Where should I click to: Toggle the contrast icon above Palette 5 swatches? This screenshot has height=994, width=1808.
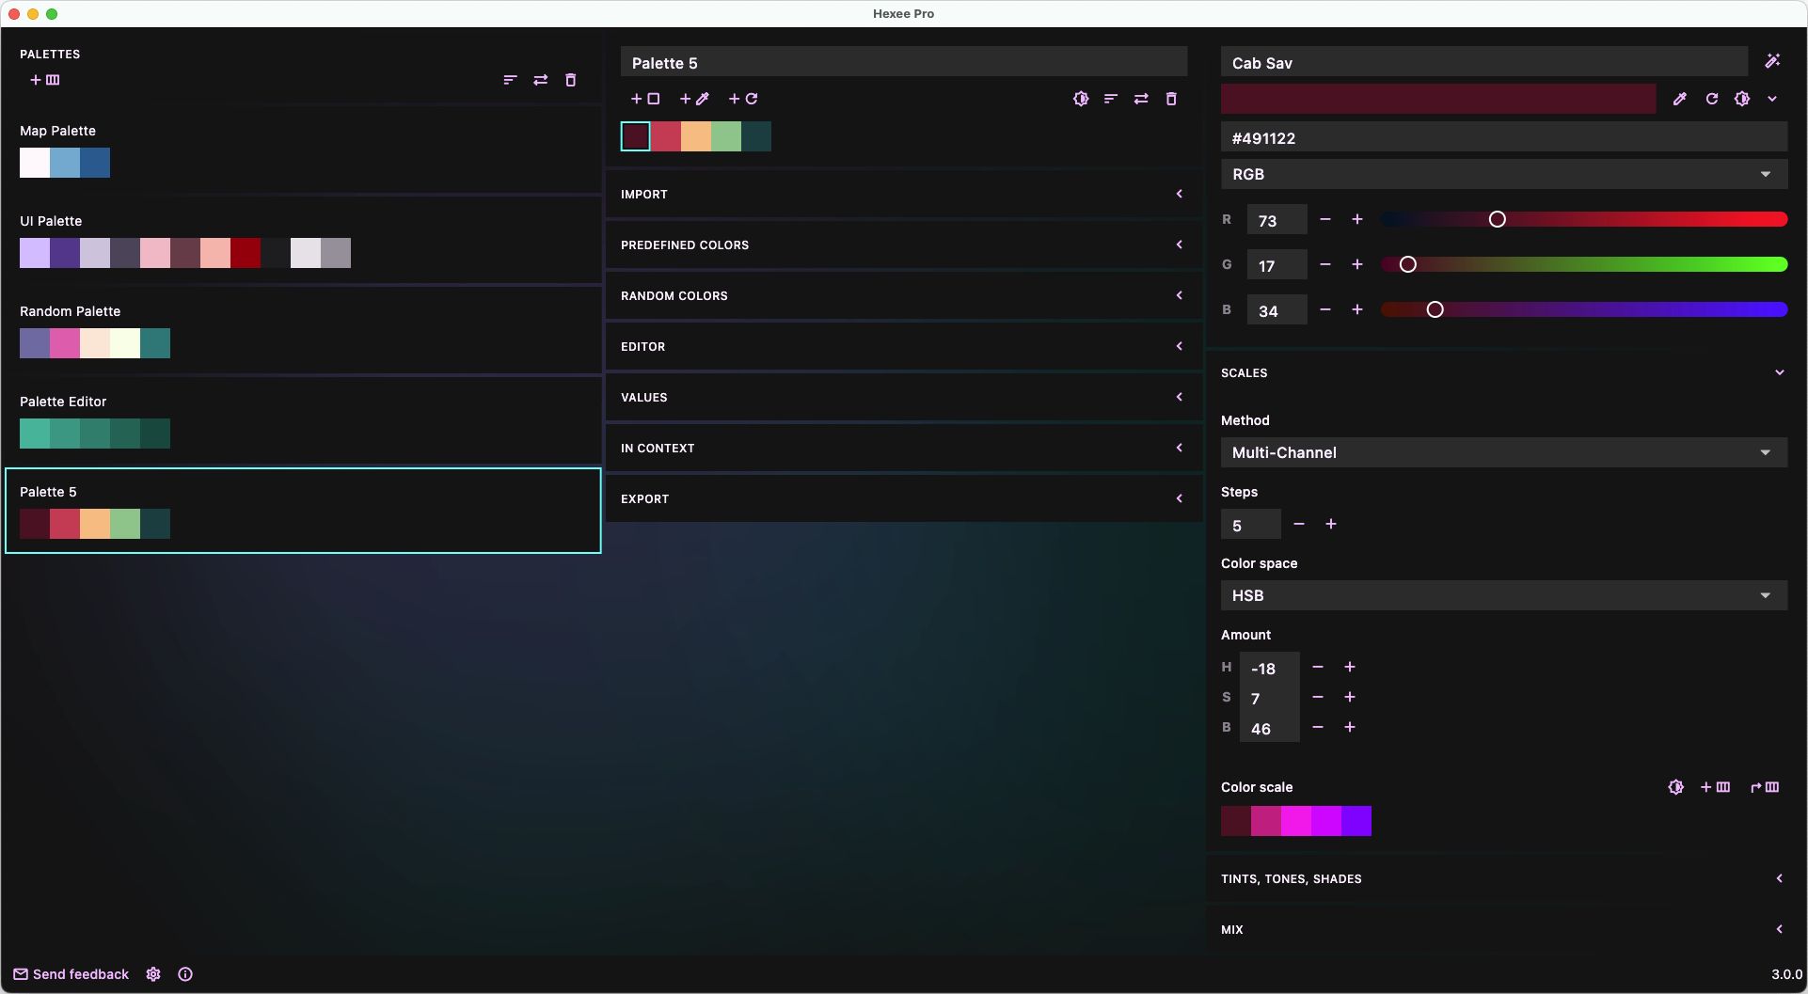click(x=1081, y=99)
